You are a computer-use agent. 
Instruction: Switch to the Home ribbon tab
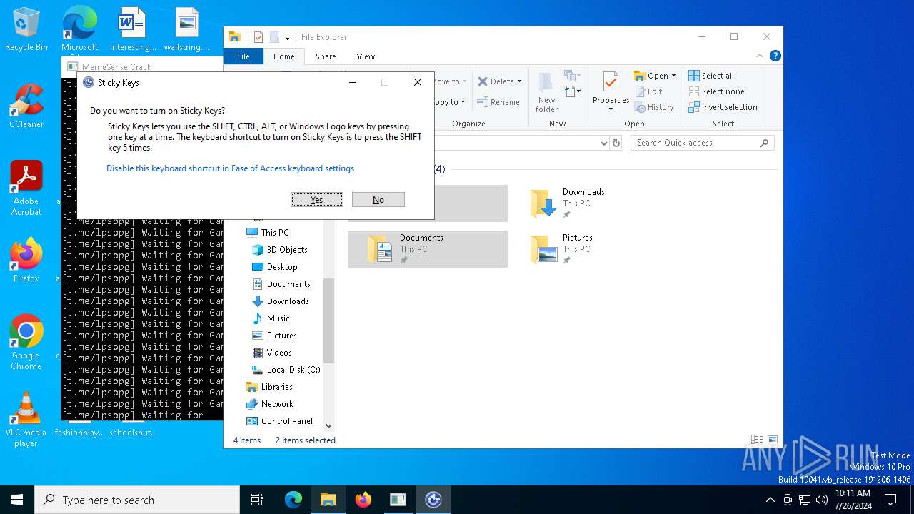283,56
